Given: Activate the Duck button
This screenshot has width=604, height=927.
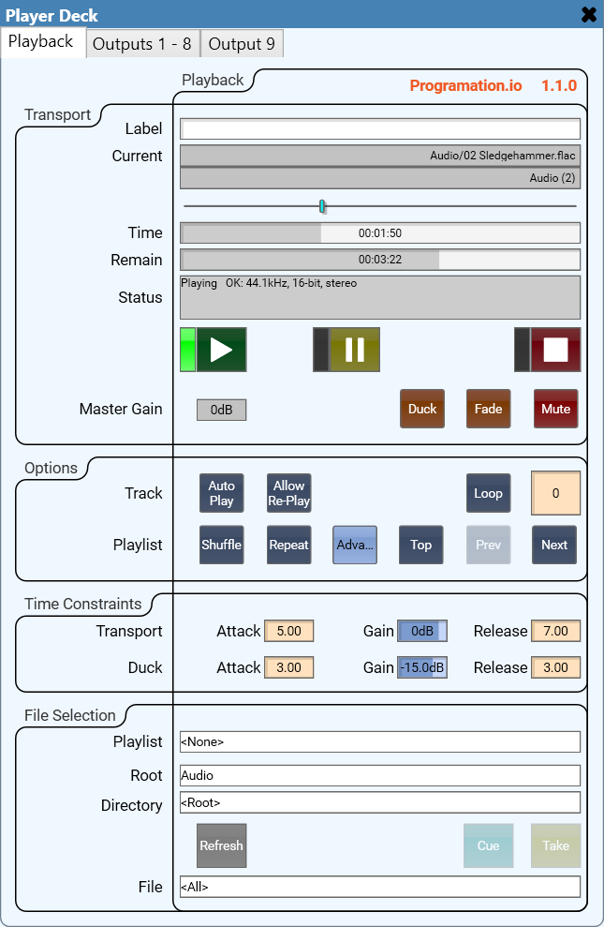Looking at the screenshot, I should click(x=422, y=409).
